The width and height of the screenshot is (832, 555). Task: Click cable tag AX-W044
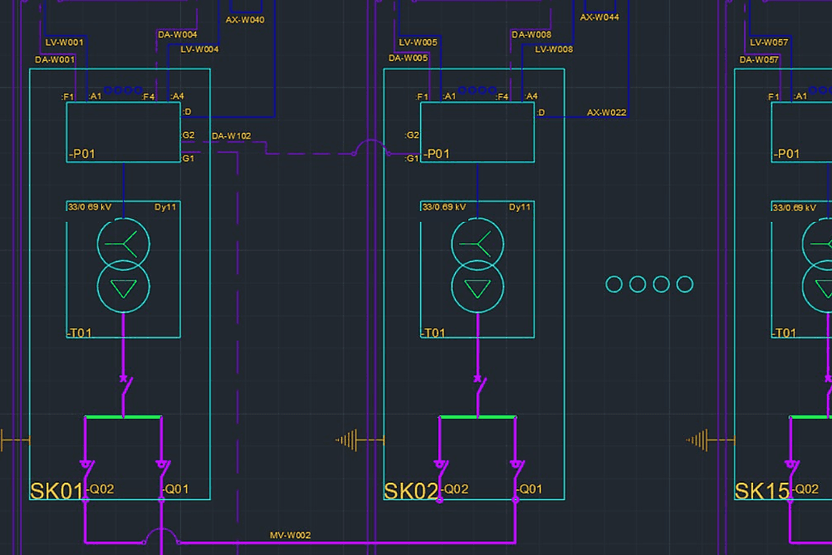coord(600,17)
